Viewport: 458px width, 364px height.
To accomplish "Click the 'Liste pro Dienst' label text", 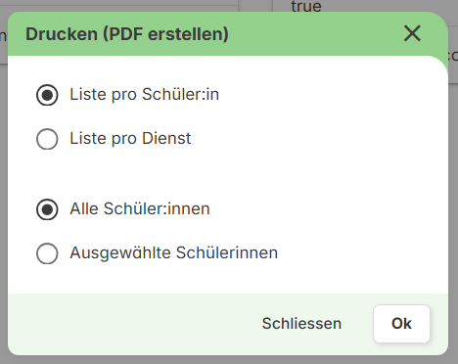I will 130,139.
